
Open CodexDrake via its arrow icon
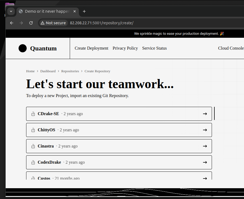coord(205,162)
